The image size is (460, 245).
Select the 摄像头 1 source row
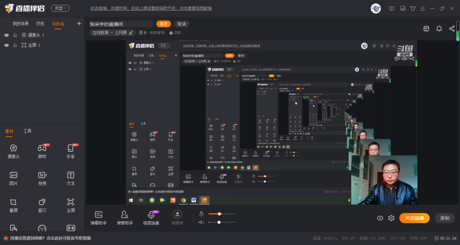pos(42,35)
